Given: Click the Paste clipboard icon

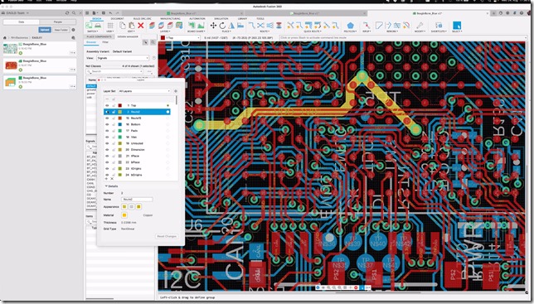Looking at the screenshot, I should [132, 26].
